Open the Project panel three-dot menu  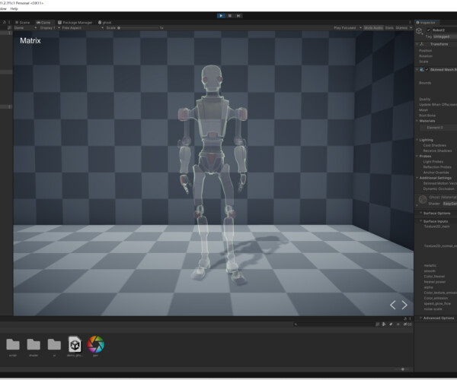tap(410, 319)
